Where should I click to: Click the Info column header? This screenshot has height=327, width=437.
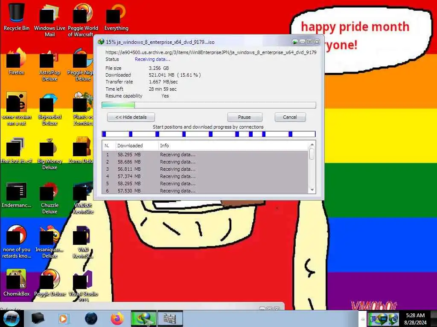point(233,146)
